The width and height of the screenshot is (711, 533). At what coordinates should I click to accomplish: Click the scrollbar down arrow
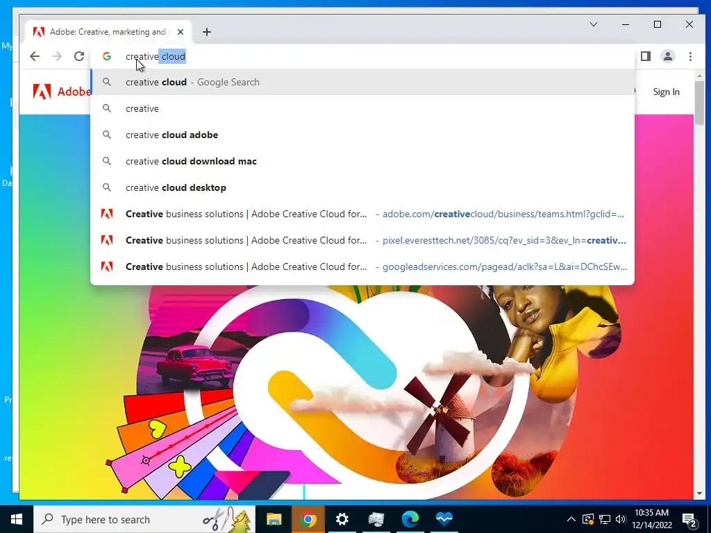click(700, 493)
